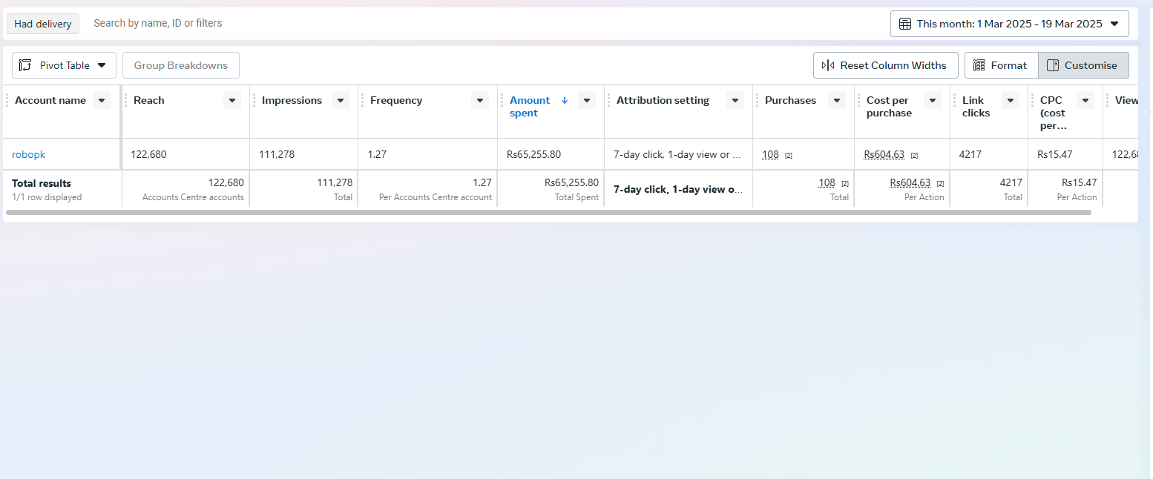Open the CPC column dropdown arrow
Viewport: 1153px width, 479px height.
click(1085, 100)
